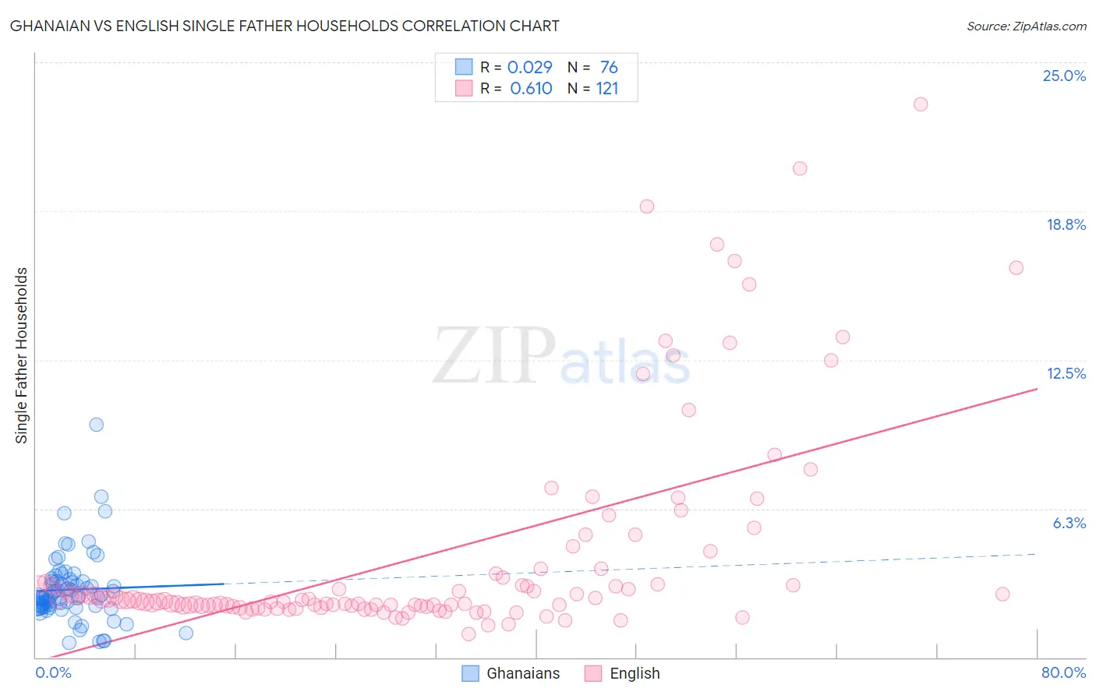
Task: Click the pink swatch beside R = 0.610
Action: click(x=464, y=88)
